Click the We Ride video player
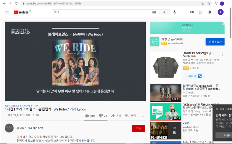The image size is (232, 144). [75, 61]
